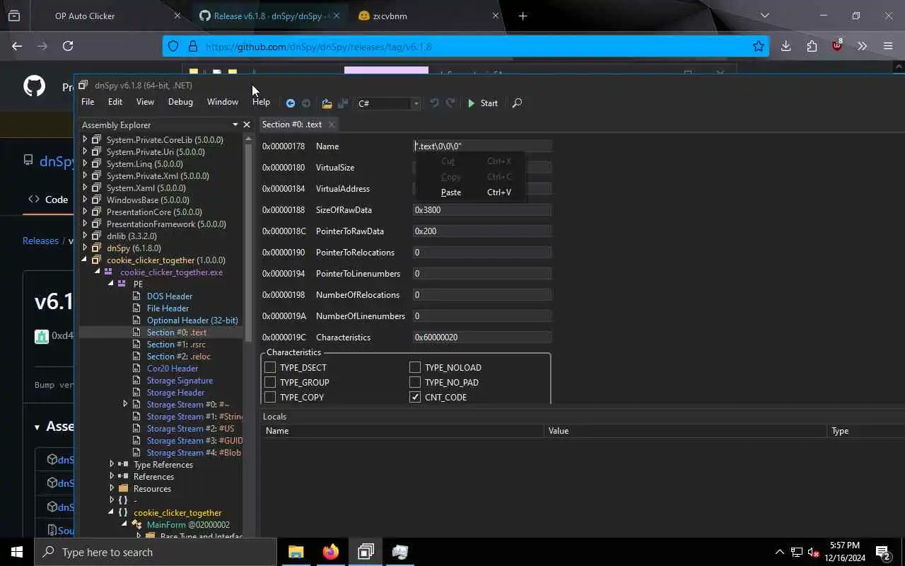
Task: Start debugging with the Start button
Action: click(x=482, y=103)
